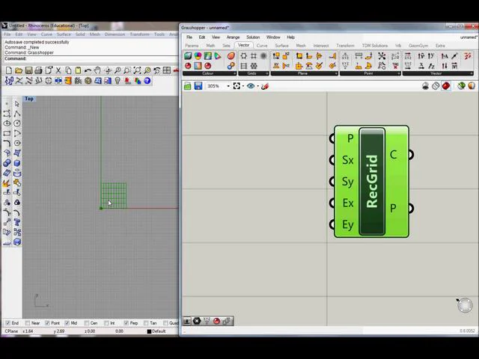Click the CPlane status bar button
The image size is (479, 359).
pyautogui.click(x=11, y=331)
